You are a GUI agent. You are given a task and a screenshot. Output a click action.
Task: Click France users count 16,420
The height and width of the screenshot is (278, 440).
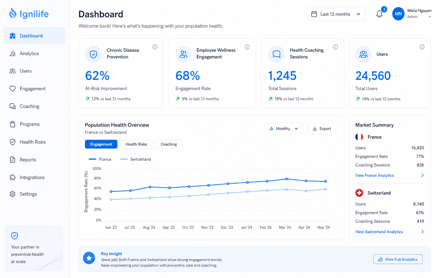417,148
